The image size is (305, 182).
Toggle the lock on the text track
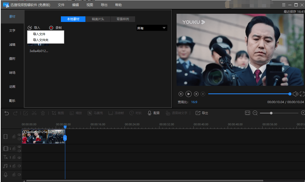[x=14, y=157]
